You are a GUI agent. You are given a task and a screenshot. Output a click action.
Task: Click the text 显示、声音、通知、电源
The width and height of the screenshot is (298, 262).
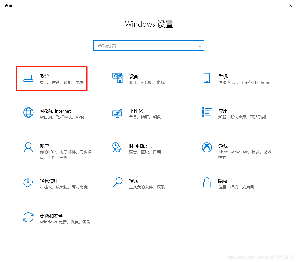[62, 83]
